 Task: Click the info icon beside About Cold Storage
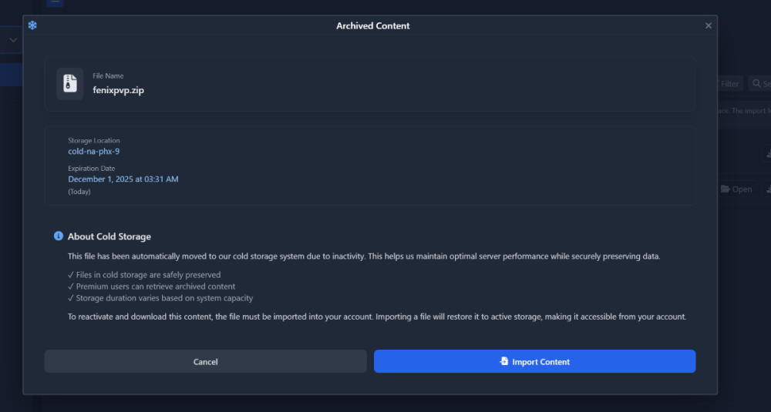(x=59, y=236)
